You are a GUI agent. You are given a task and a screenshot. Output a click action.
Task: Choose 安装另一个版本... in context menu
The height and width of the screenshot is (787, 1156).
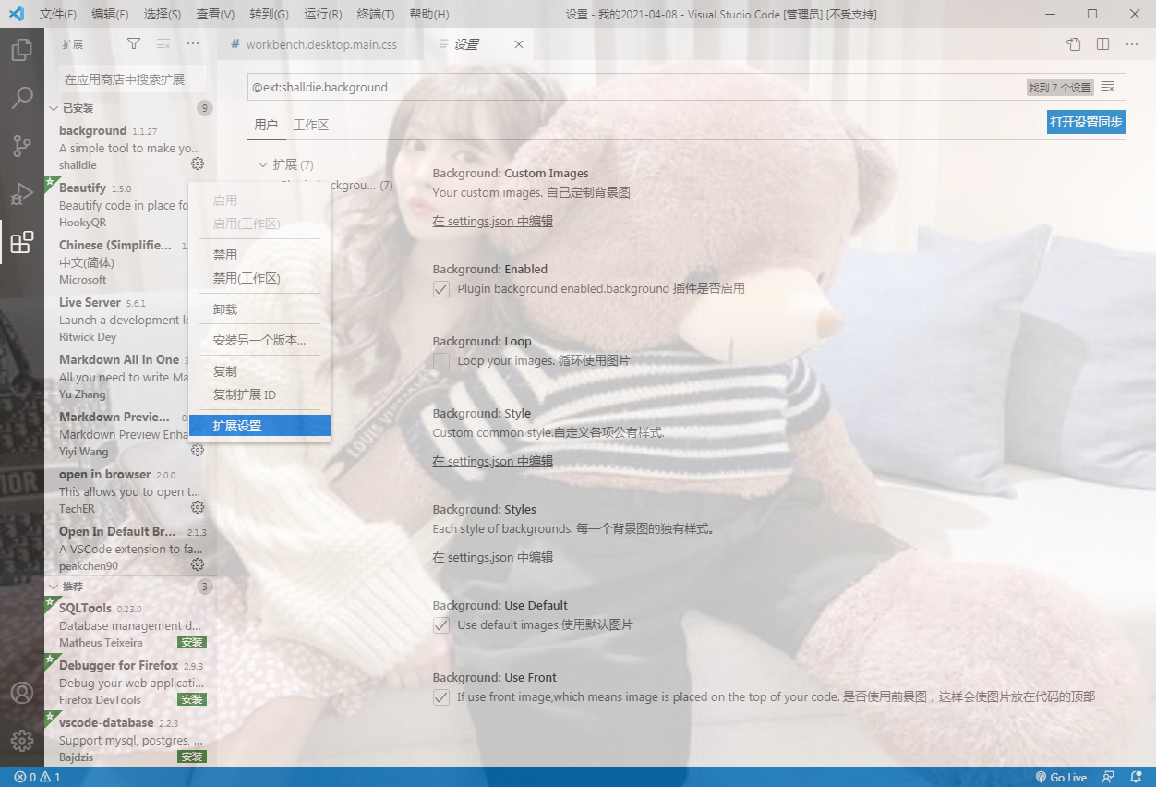(259, 340)
